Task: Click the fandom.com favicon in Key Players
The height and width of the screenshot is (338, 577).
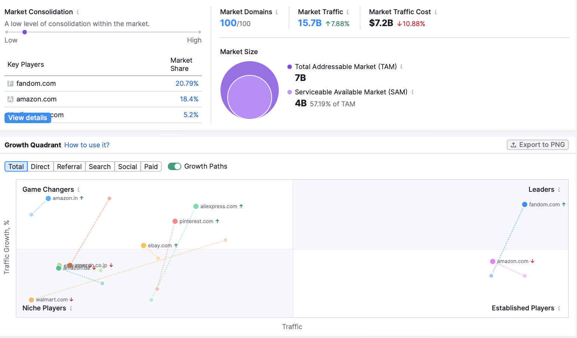Action: pos(10,84)
